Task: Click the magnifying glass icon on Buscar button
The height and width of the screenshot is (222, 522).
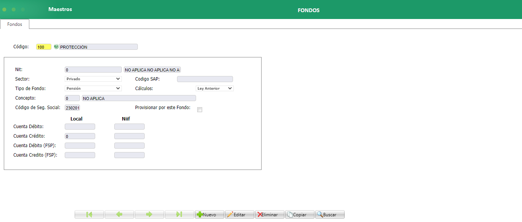Action: 320,214
